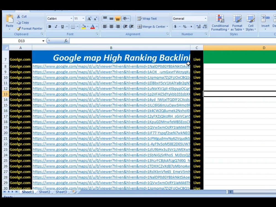Apply Percent style

(185, 26)
